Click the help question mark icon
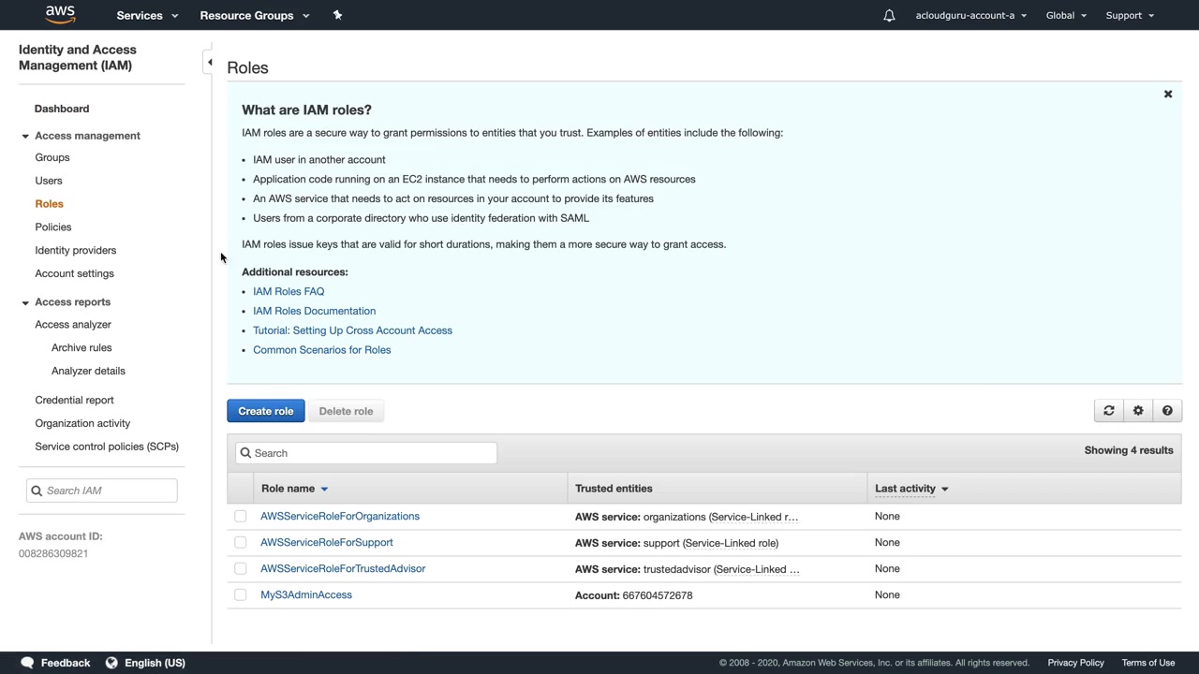The height and width of the screenshot is (674, 1199). (1167, 411)
